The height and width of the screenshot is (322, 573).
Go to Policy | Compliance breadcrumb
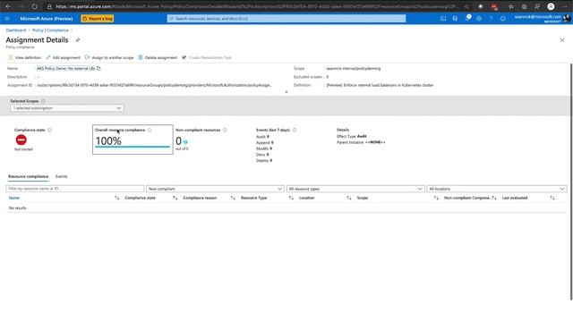50,30
